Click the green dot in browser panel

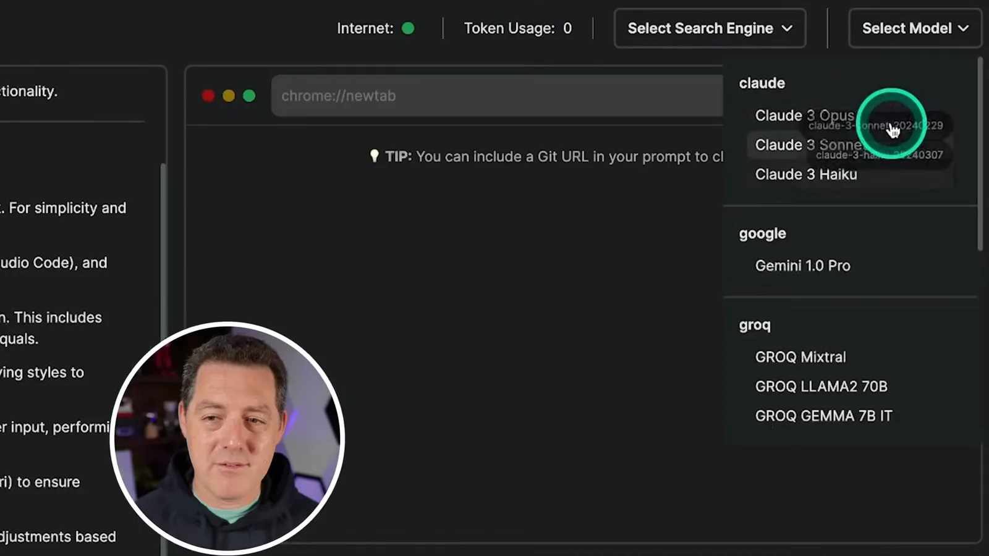pyautogui.click(x=249, y=96)
